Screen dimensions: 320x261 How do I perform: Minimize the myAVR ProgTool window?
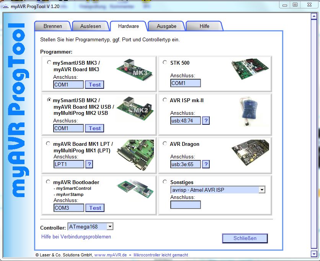[285, 5]
